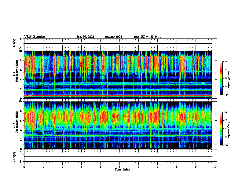Click time axis tick label "5" at bottom
This screenshot has width=242, height=187.
click(119, 167)
